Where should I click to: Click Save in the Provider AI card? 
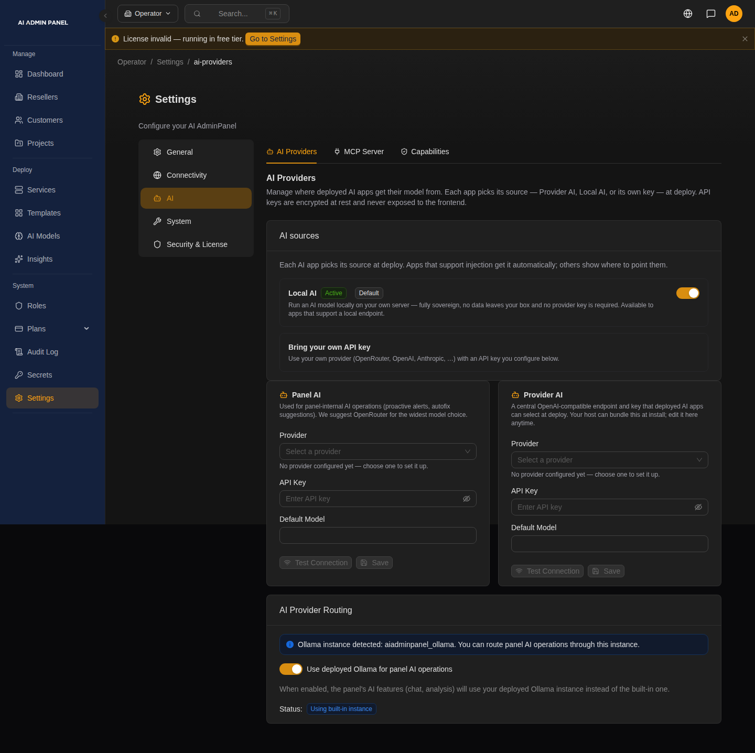click(606, 571)
